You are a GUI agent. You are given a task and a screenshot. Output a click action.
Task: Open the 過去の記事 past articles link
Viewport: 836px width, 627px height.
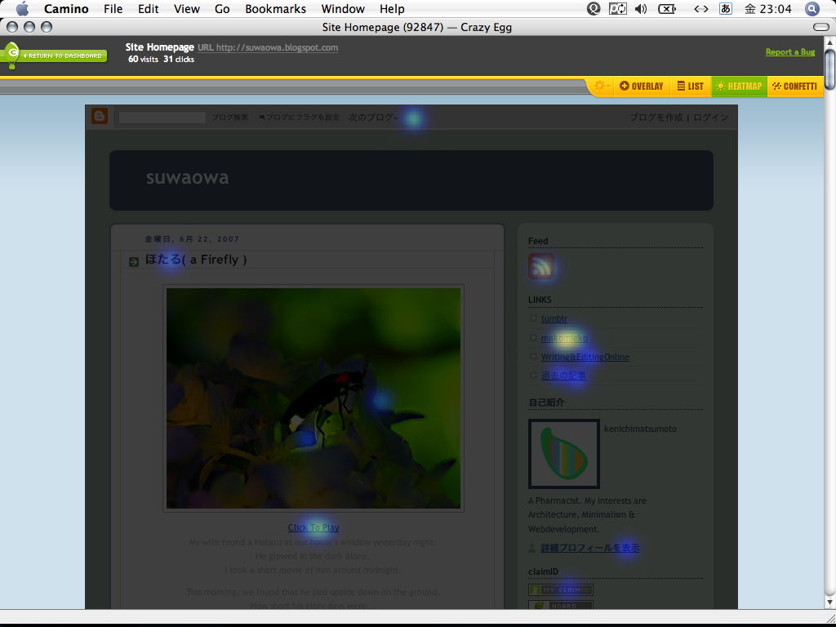[563, 376]
